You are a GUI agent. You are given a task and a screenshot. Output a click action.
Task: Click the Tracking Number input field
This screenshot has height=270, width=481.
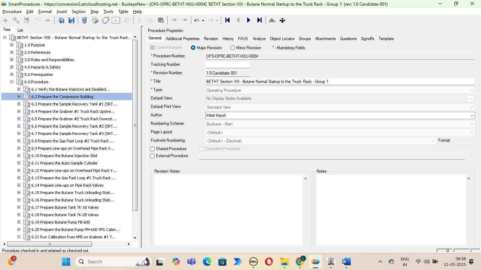point(227,65)
